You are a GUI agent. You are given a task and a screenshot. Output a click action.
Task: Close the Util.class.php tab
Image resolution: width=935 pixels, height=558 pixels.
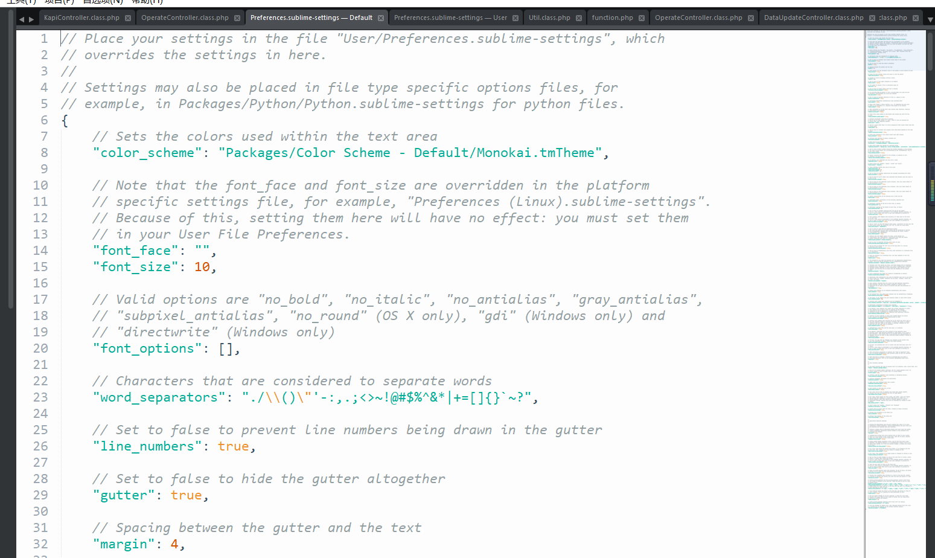pyautogui.click(x=579, y=18)
